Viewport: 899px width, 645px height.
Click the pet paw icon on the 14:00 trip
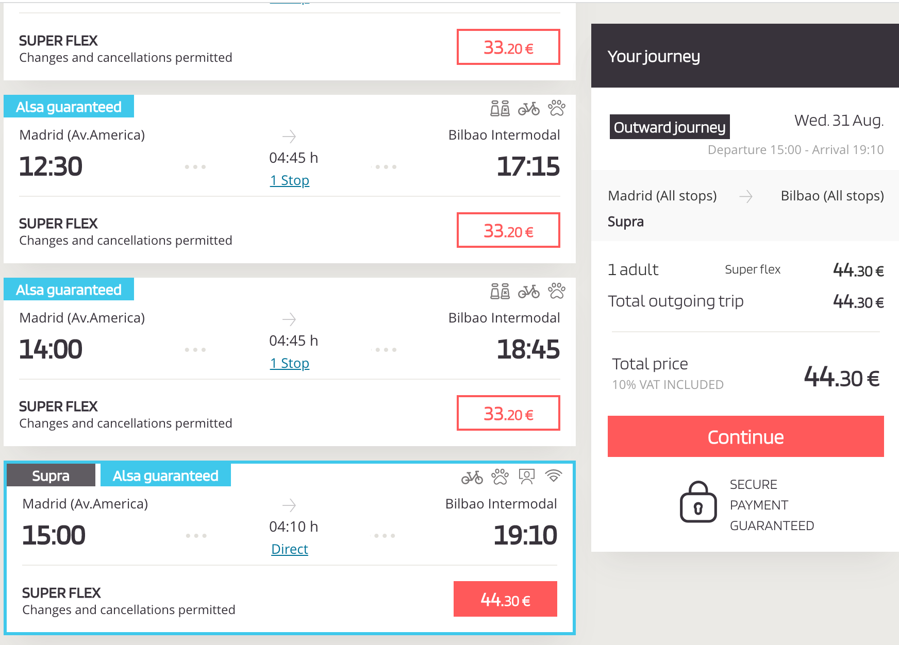point(556,291)
